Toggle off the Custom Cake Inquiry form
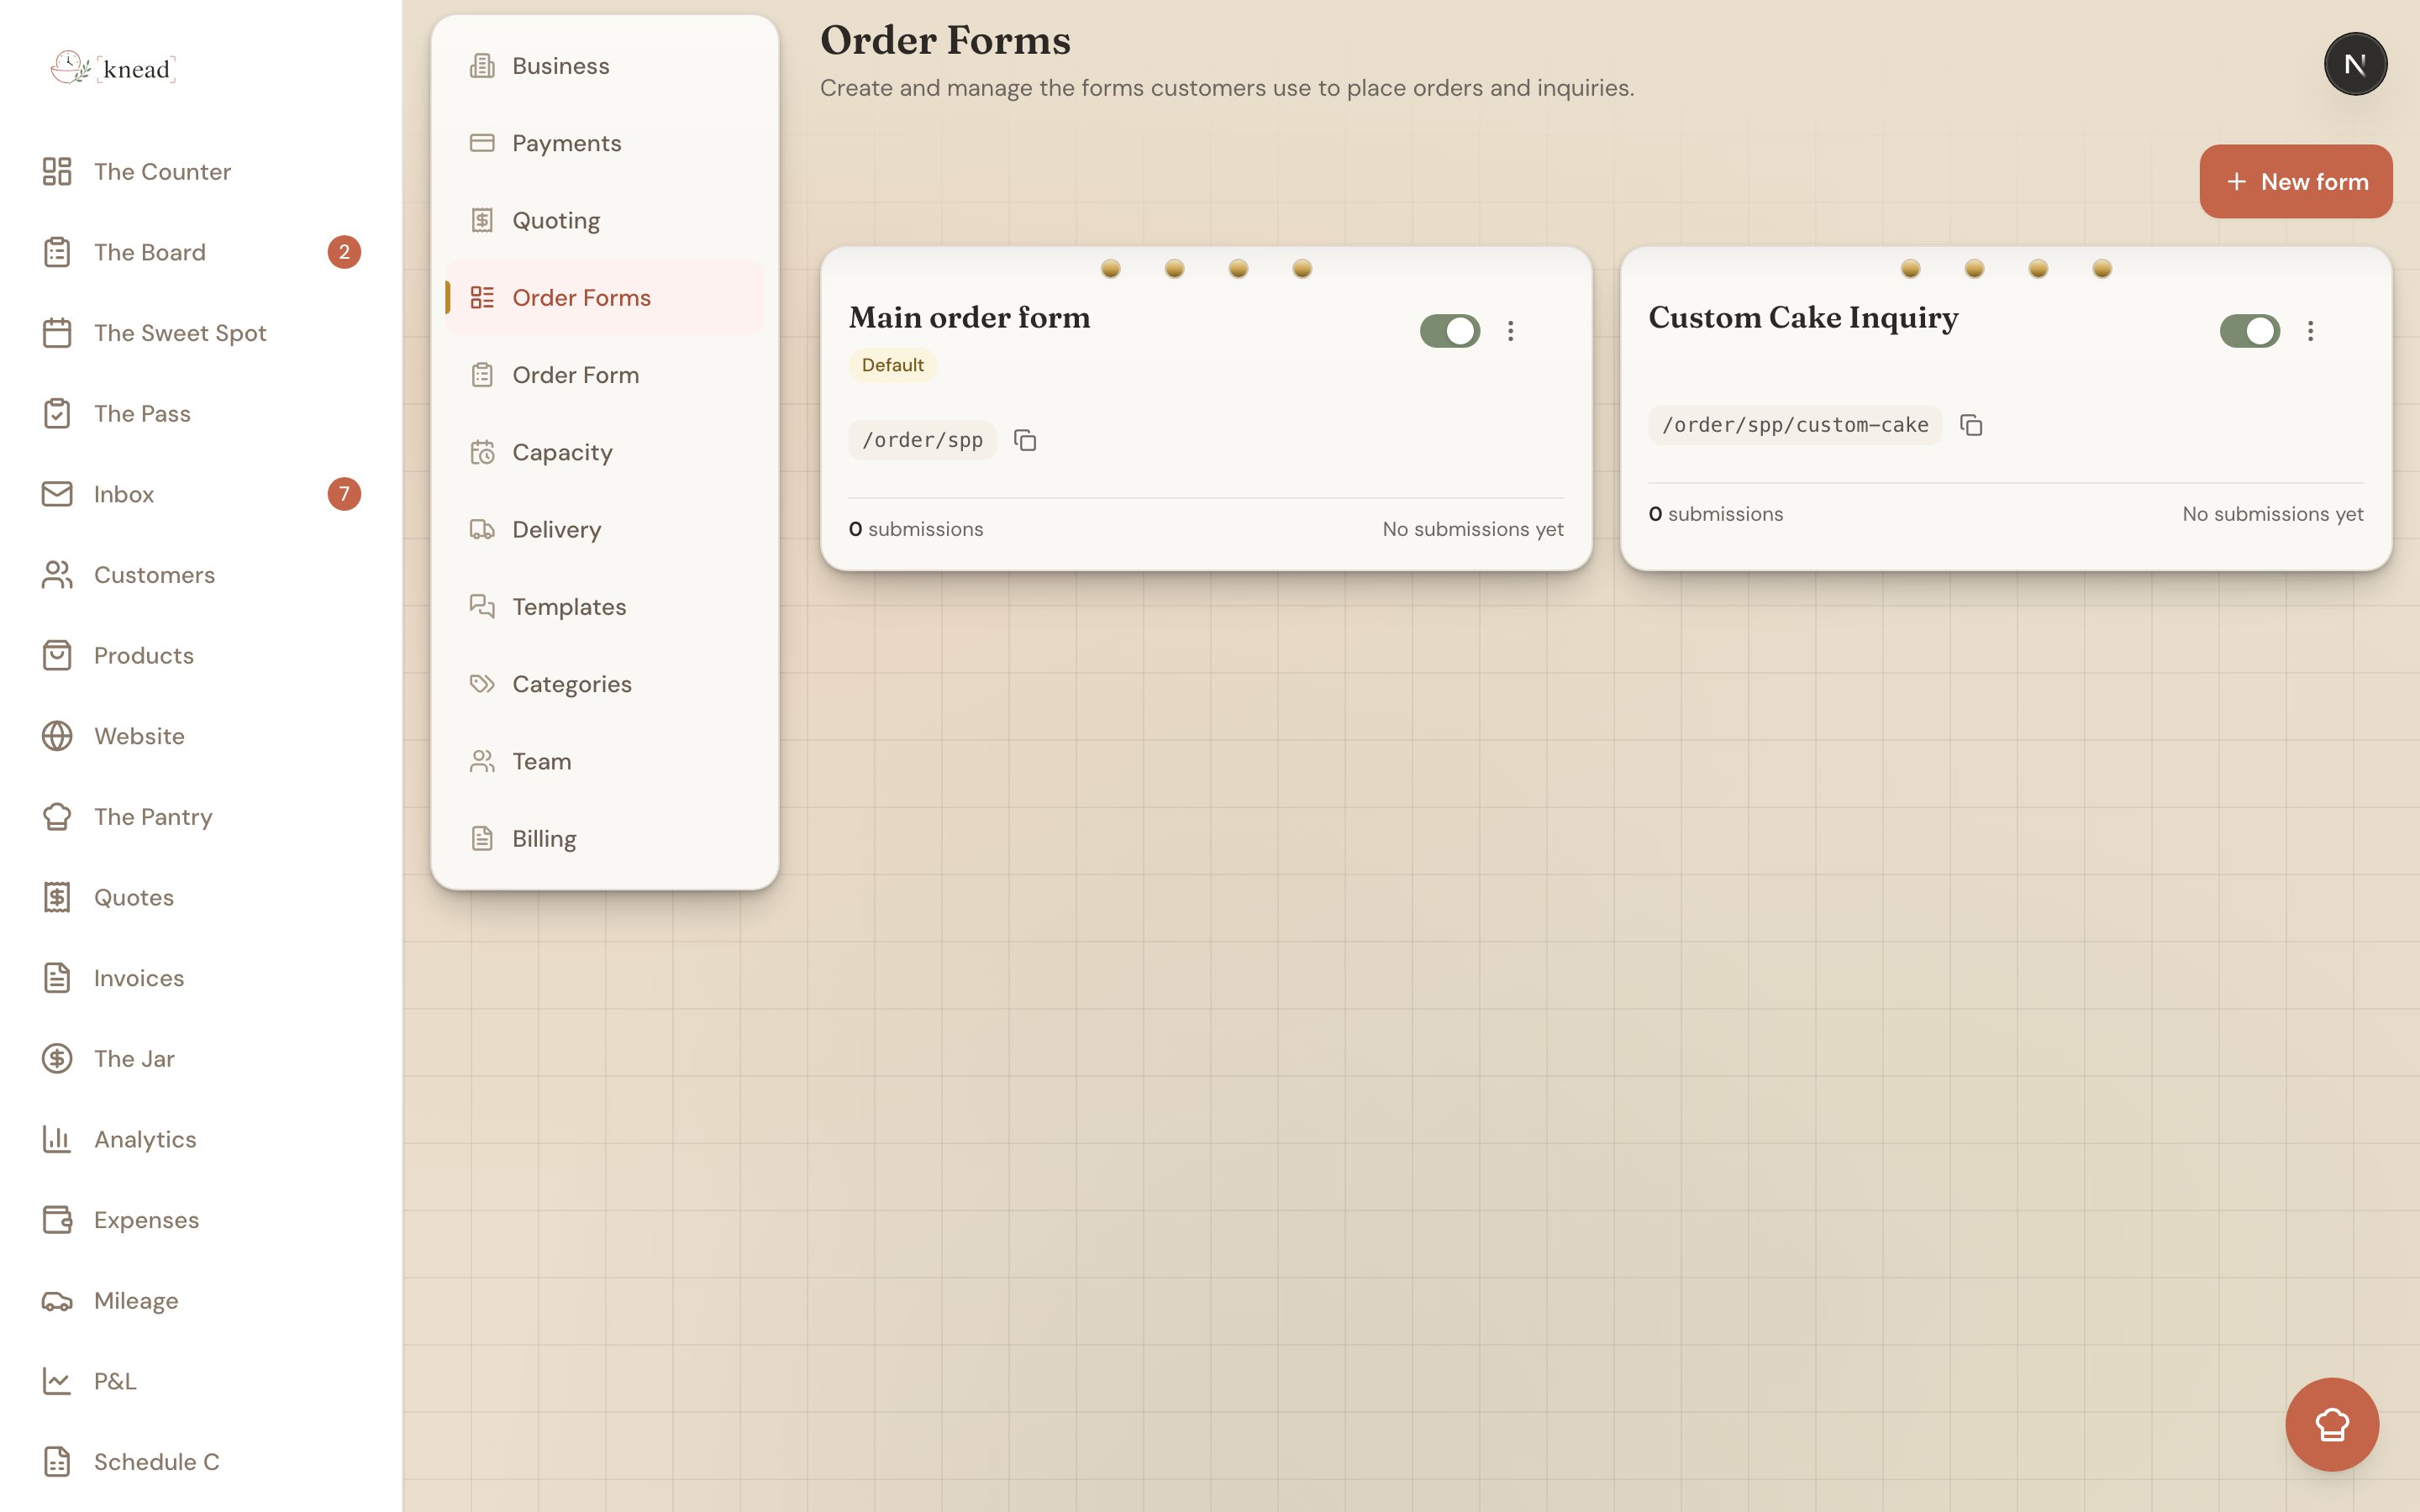 [2250, 331]
